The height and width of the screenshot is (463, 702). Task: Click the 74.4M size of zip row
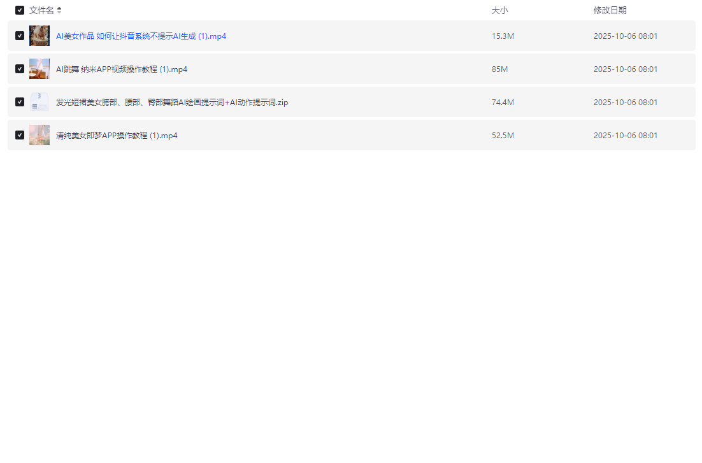coord(503,103)
